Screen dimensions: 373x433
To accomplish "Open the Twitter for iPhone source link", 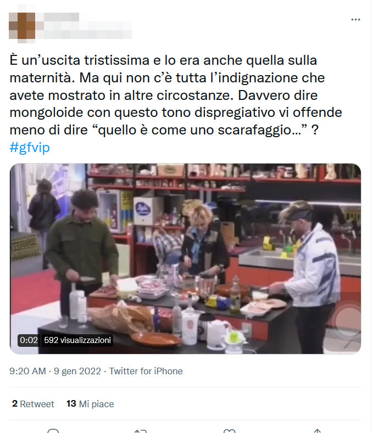I will [146, 371].
